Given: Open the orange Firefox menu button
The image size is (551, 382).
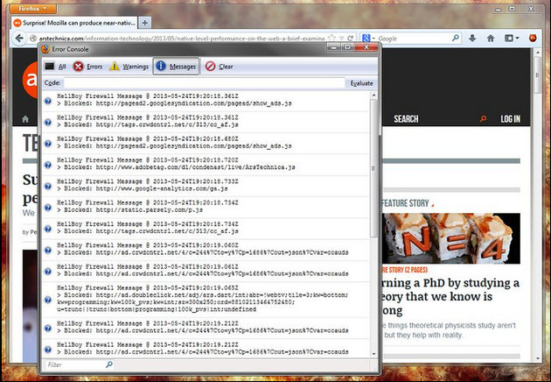Looking at the screenshot, I should [32, 9].
